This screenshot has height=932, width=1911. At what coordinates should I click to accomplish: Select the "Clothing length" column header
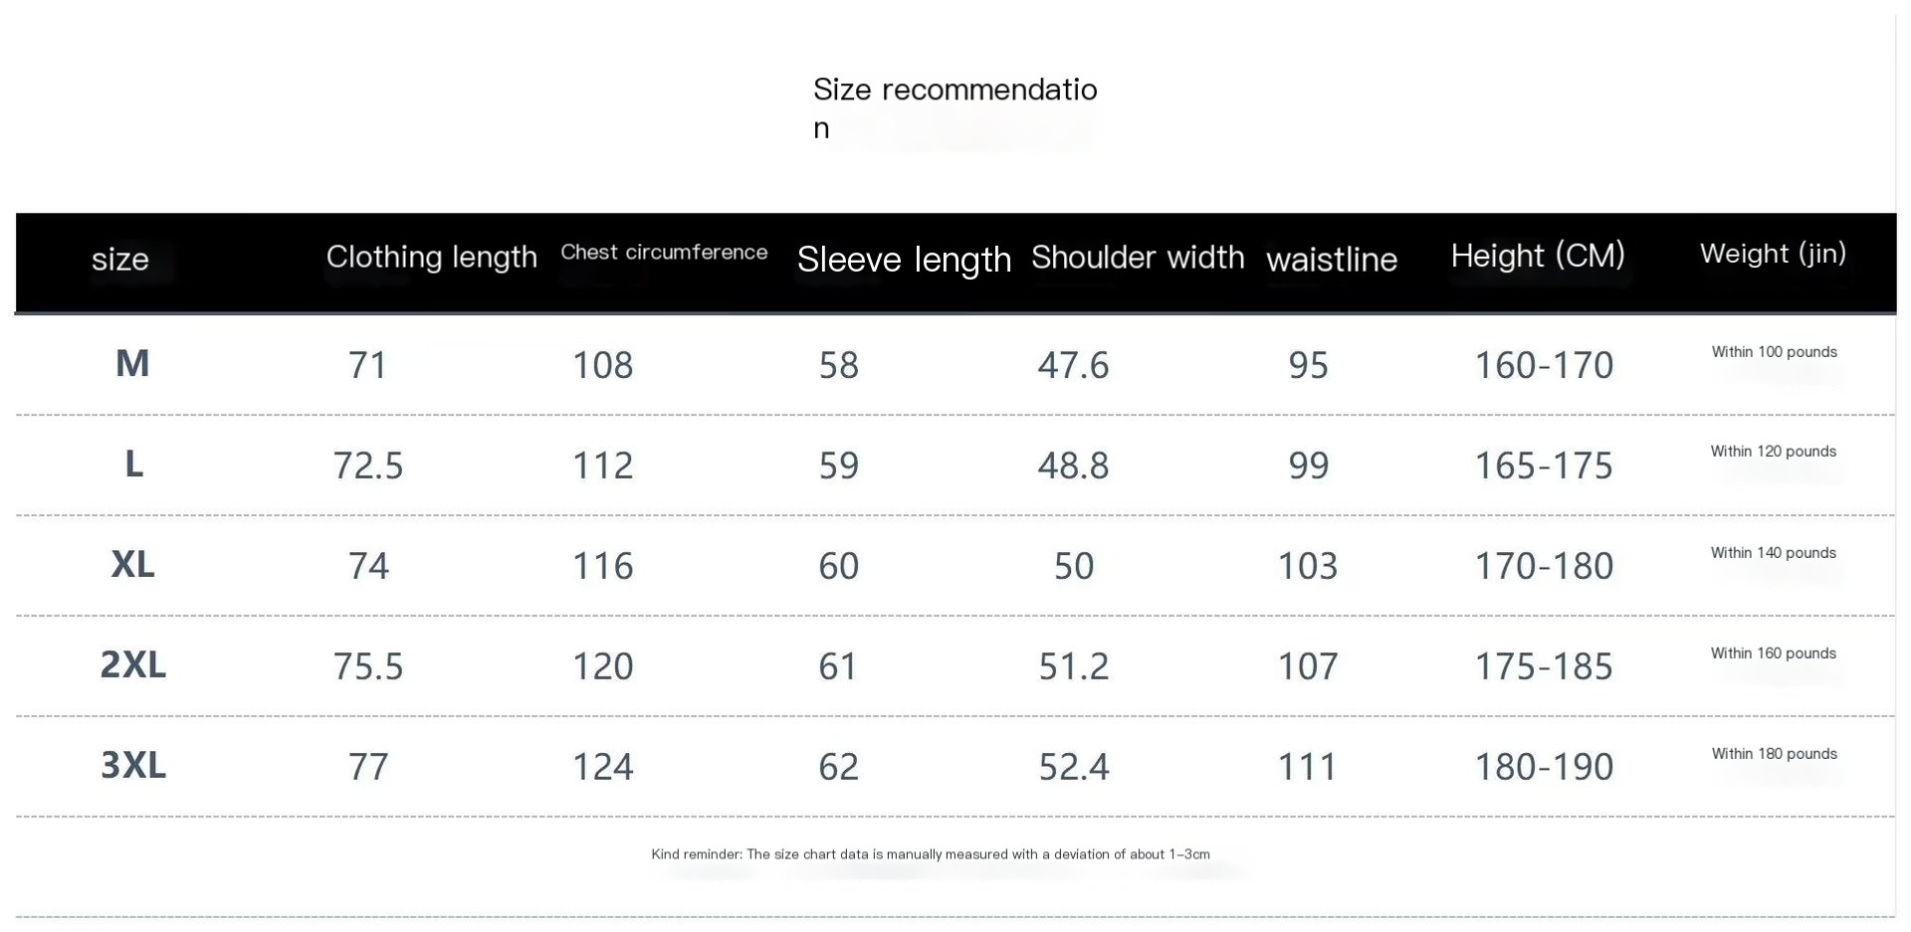(x=431, y=257)
